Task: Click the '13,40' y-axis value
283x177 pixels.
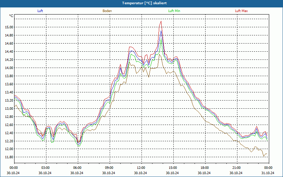Action: point(10,92)
